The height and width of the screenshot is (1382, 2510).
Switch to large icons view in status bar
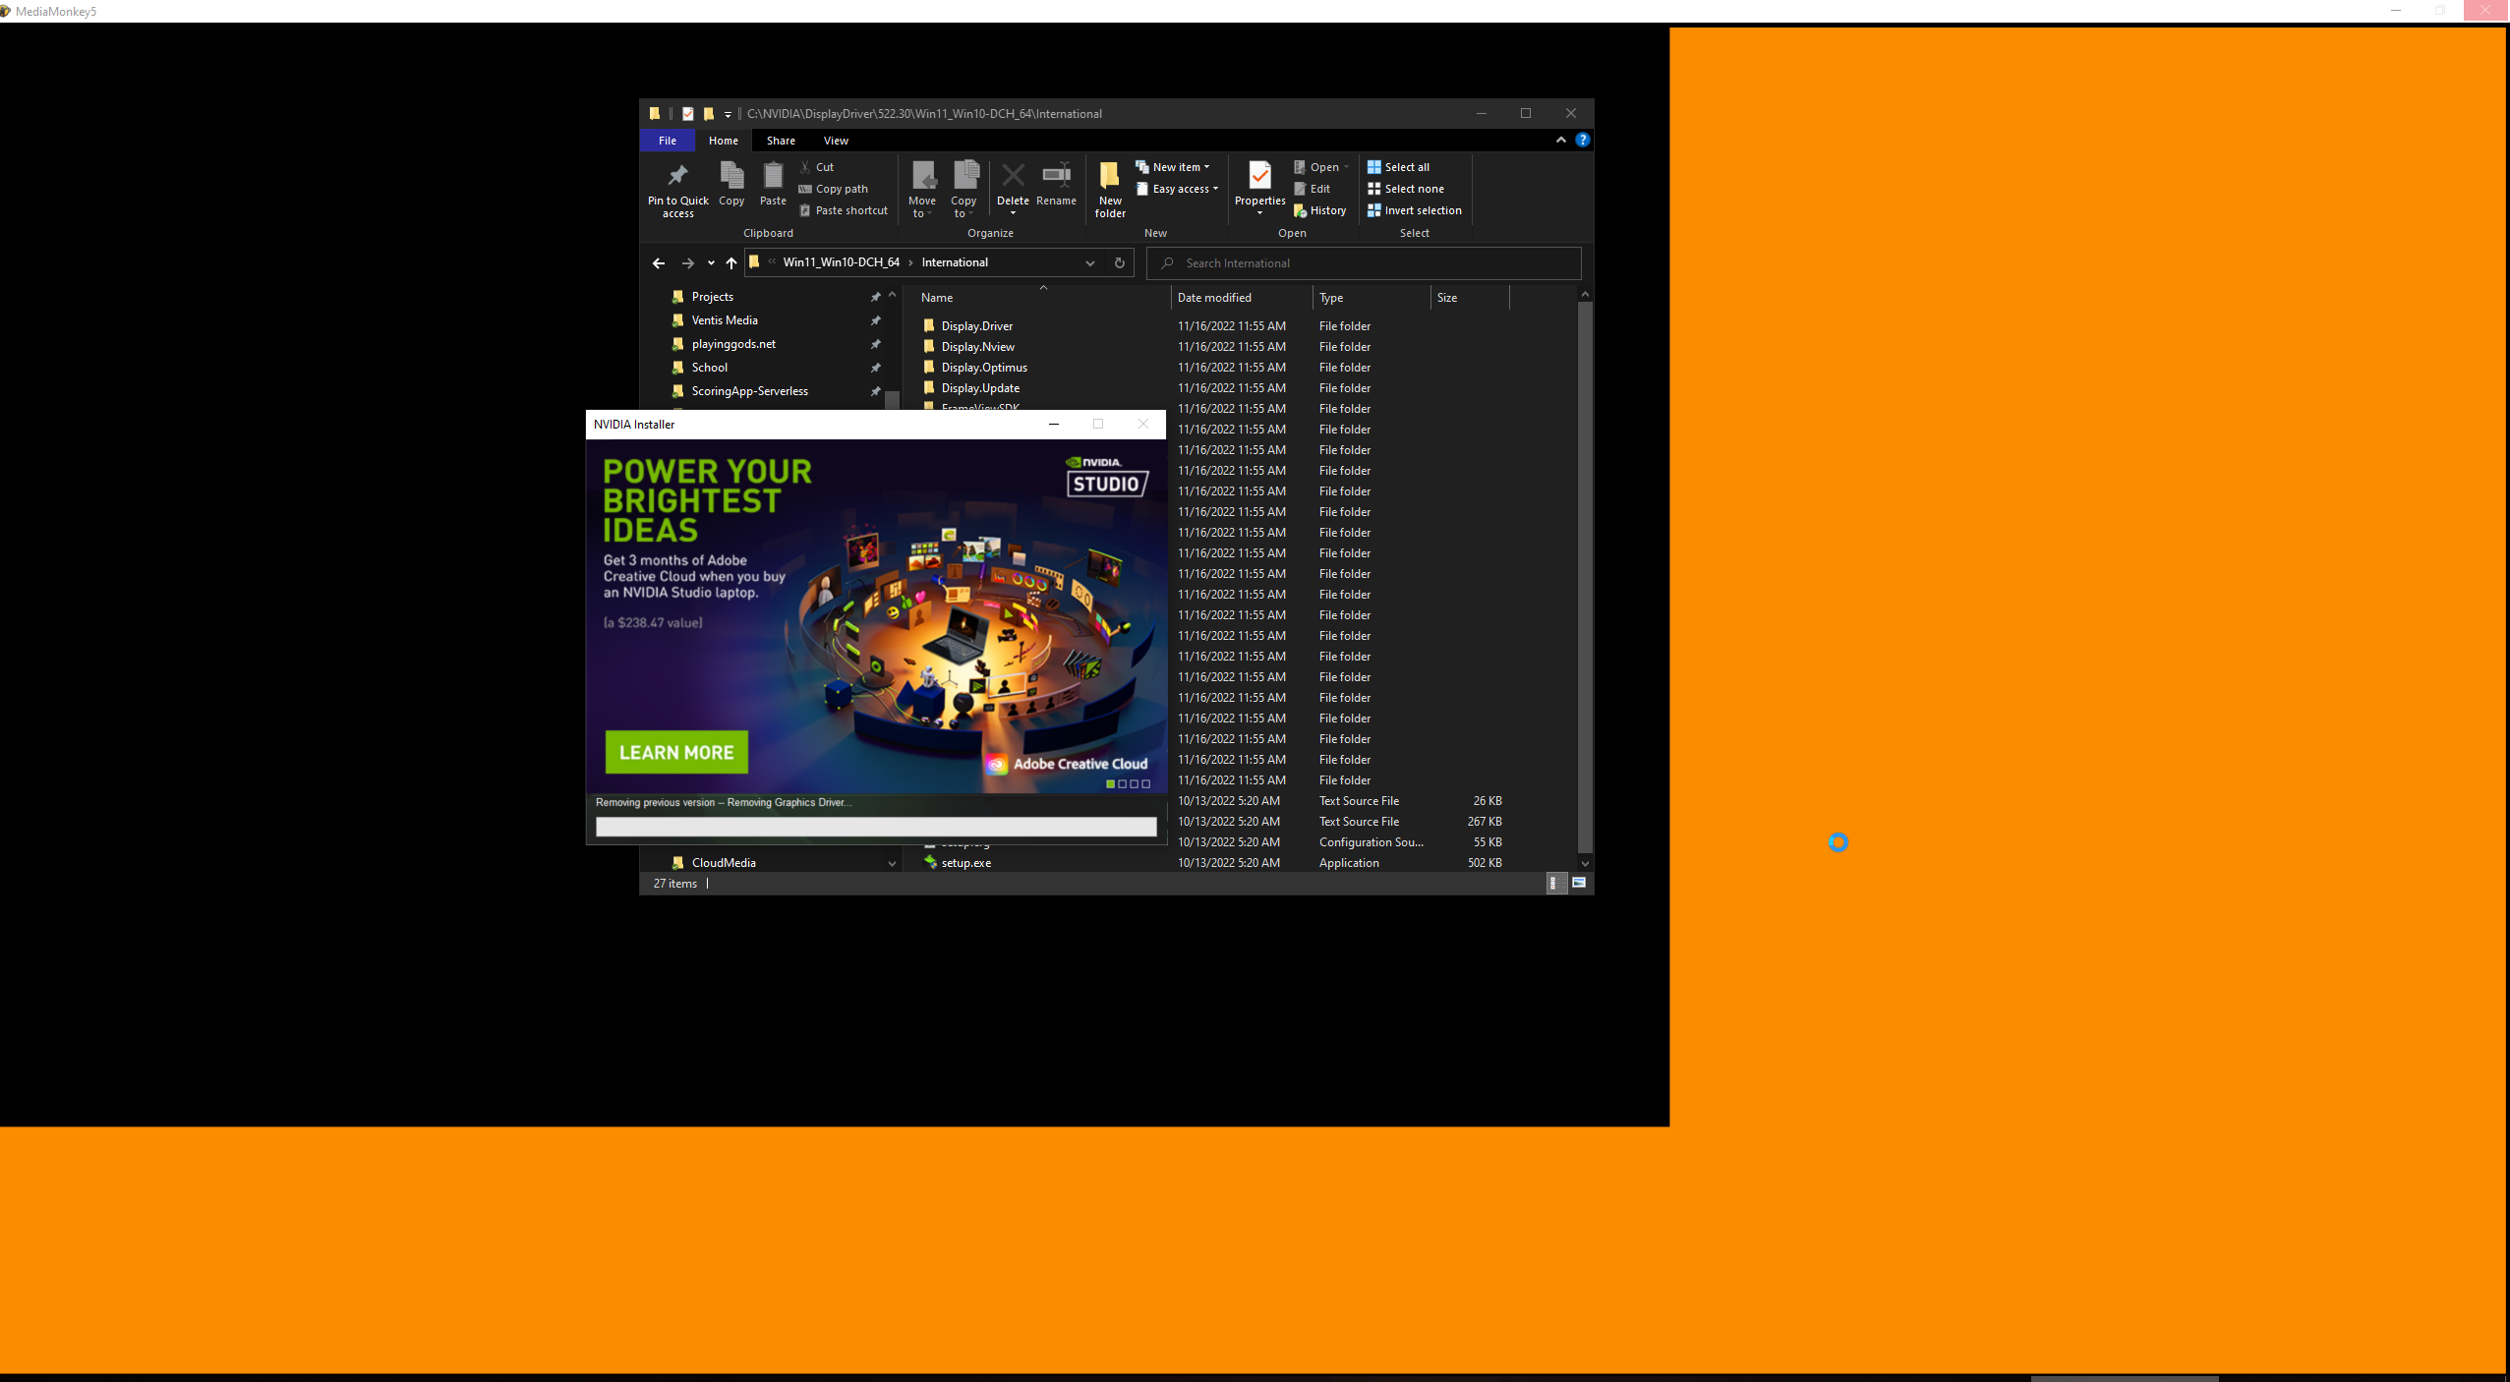1579,883
